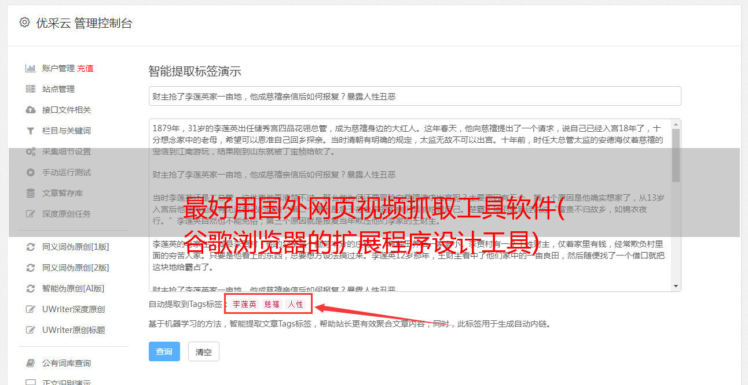Choose the 栏目与关键词 filter icon
The width and height of the screenshot is (748, 385).
(x=31, y=131)
